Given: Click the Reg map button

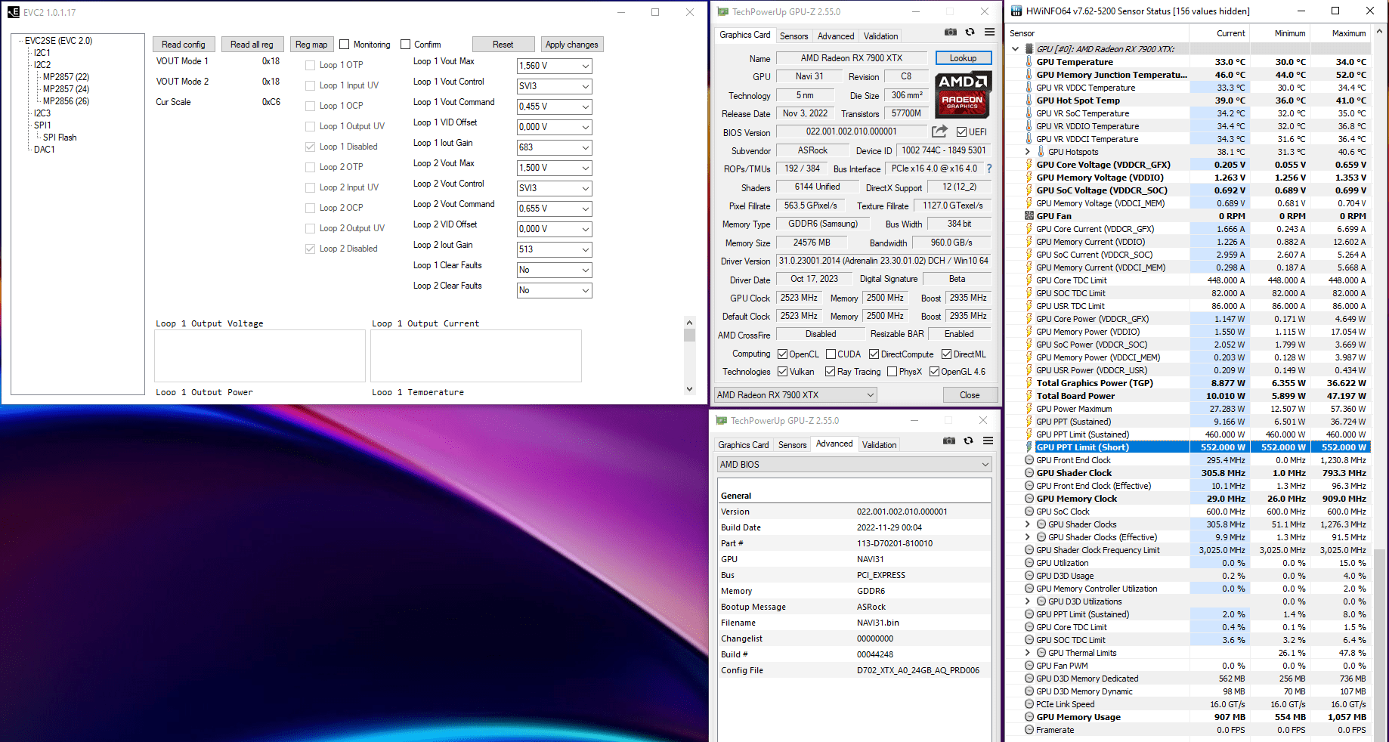Looking at the screenshot, I should [311, 45].
